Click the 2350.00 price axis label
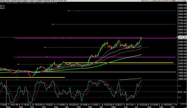The width and height of the screenshot is (187, 108). click(182, 45)
